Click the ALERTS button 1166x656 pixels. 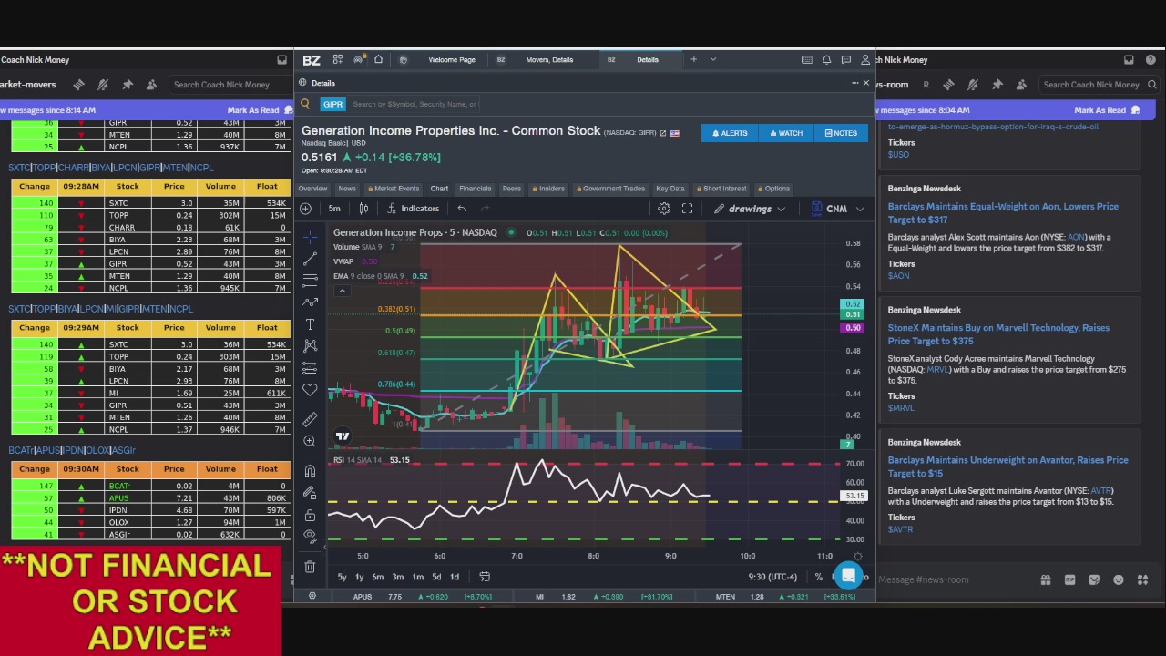click(x=730, y=133)
